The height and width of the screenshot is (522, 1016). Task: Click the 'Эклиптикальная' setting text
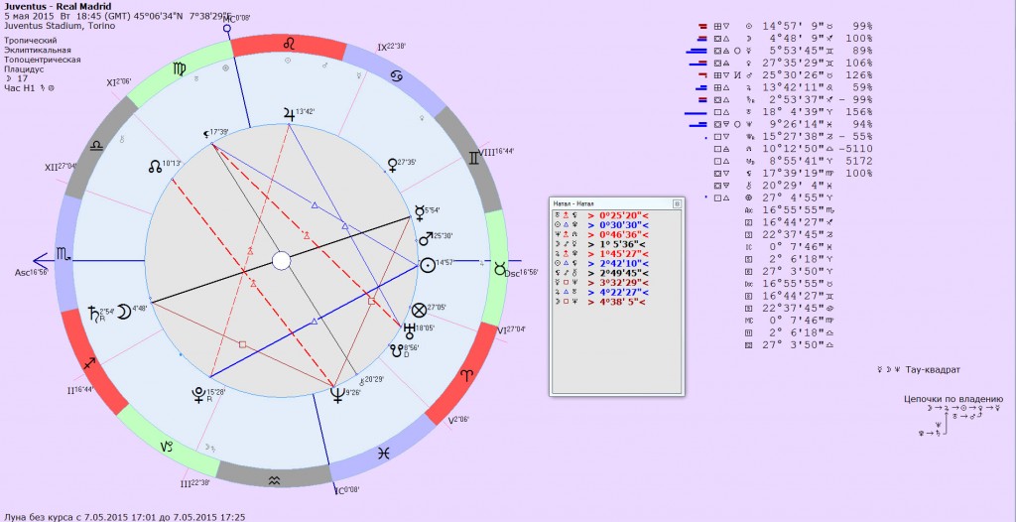coord(38,50)
